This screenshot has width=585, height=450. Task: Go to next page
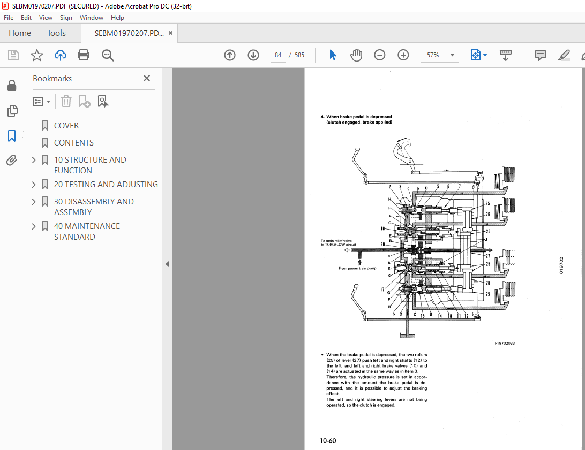pyautogui.click(x=253, y=55)
